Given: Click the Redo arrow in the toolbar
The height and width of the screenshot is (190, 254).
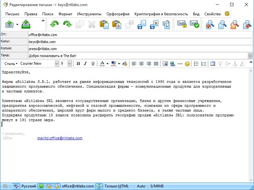Looking at the screenshot, I should (x=67, y=24).
